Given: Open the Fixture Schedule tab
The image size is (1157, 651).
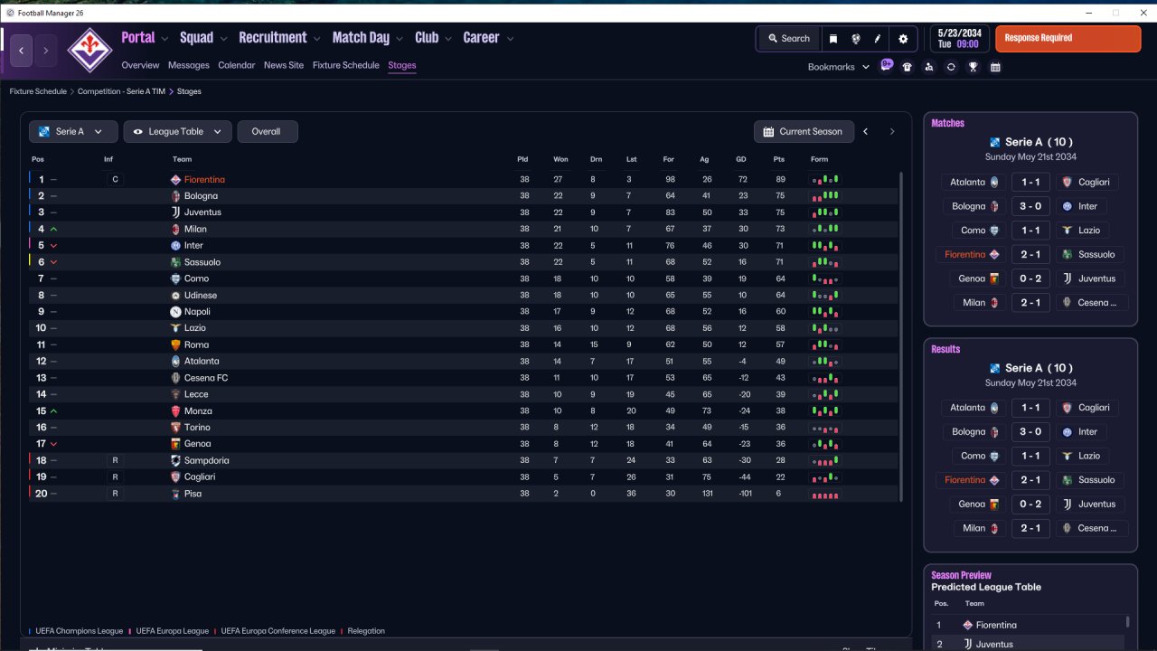Looking at the screenshot, I should click(x=346, y=65).
